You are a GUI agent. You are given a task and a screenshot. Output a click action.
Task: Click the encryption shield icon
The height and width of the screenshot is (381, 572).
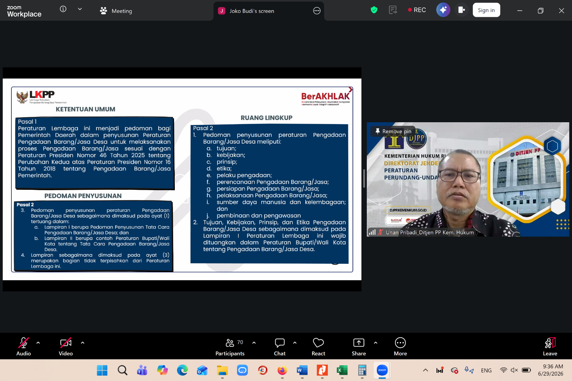(374, 10)
